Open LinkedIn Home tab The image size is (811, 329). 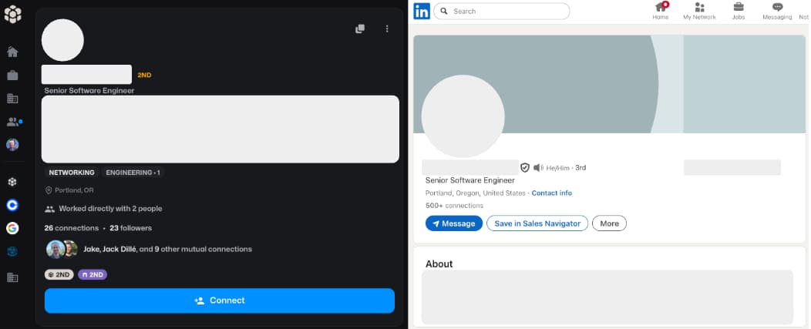[661, 11]
